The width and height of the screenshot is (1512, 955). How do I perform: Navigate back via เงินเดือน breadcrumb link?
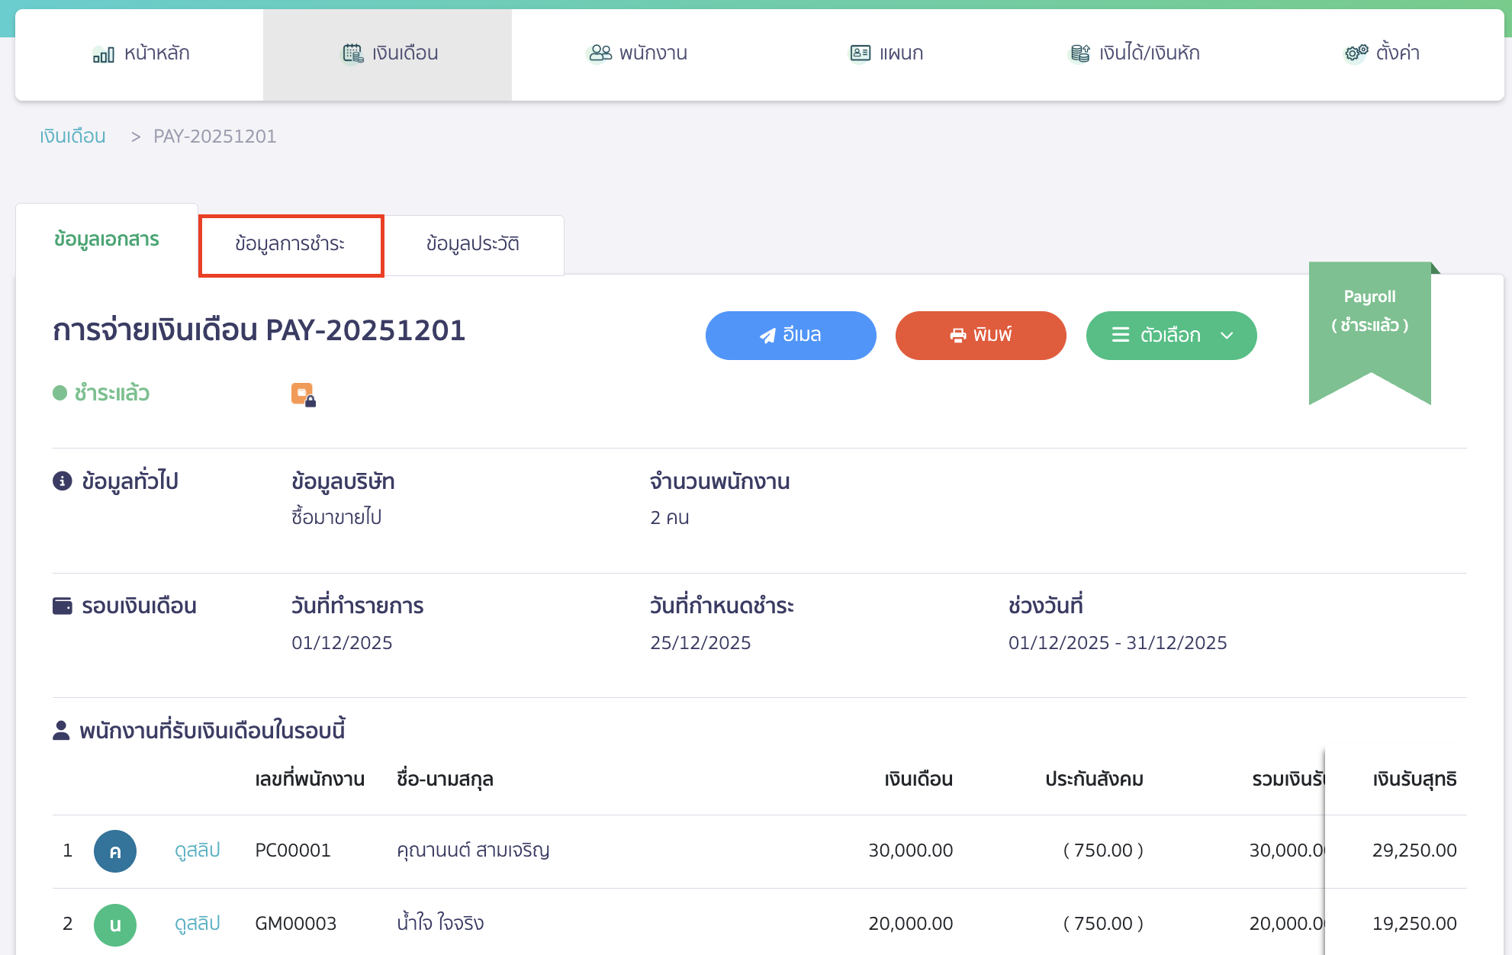[x=72, y=136]
